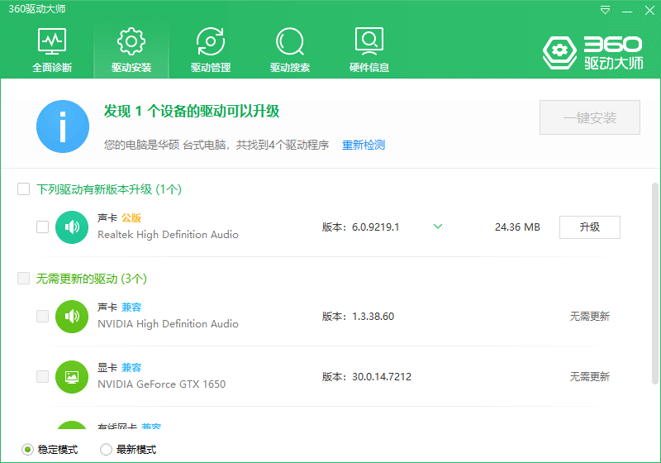Viewport: 661px width, 463px height.
Task: Click the 升级 button for Realtek audio
Action: tap(589, 227)
